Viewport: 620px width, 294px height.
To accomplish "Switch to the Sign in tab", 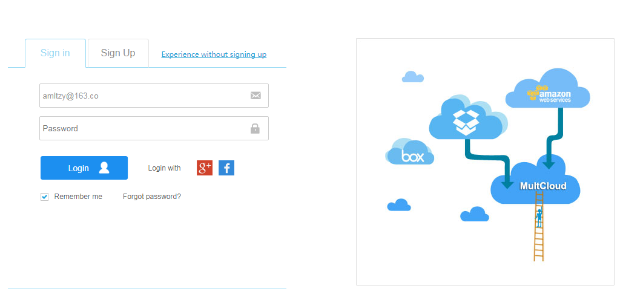I will (55, 53).
